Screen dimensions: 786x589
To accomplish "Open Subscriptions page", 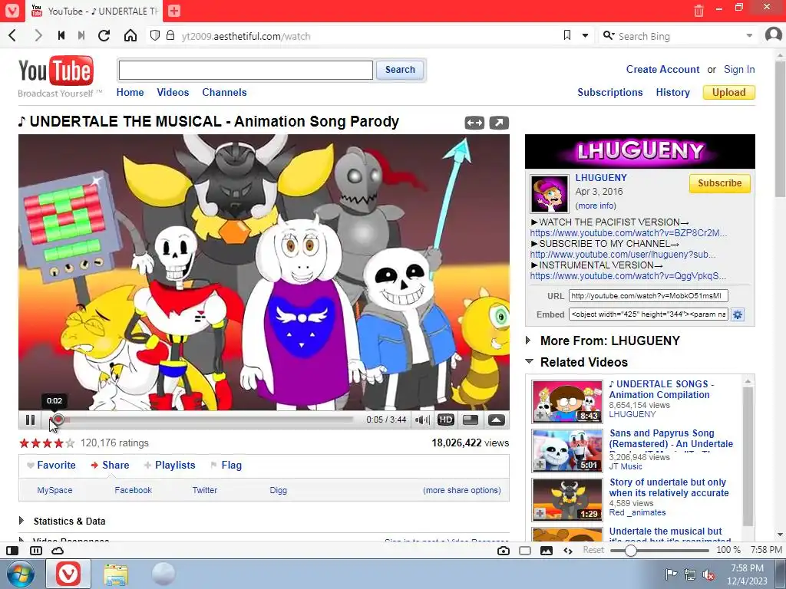I will (610, 92).
